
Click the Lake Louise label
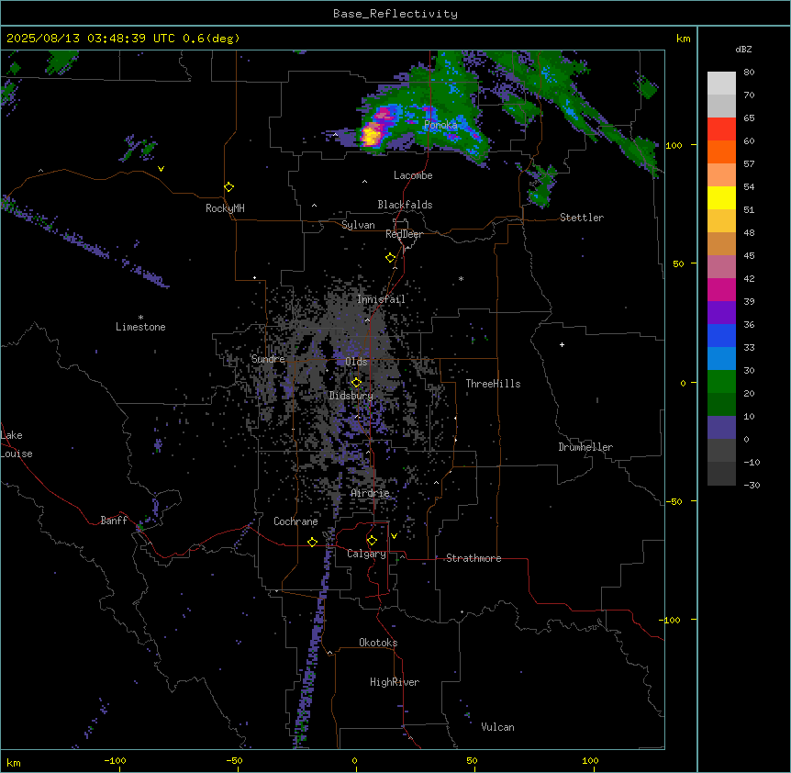pyautogui.click(x=17, y=444)
